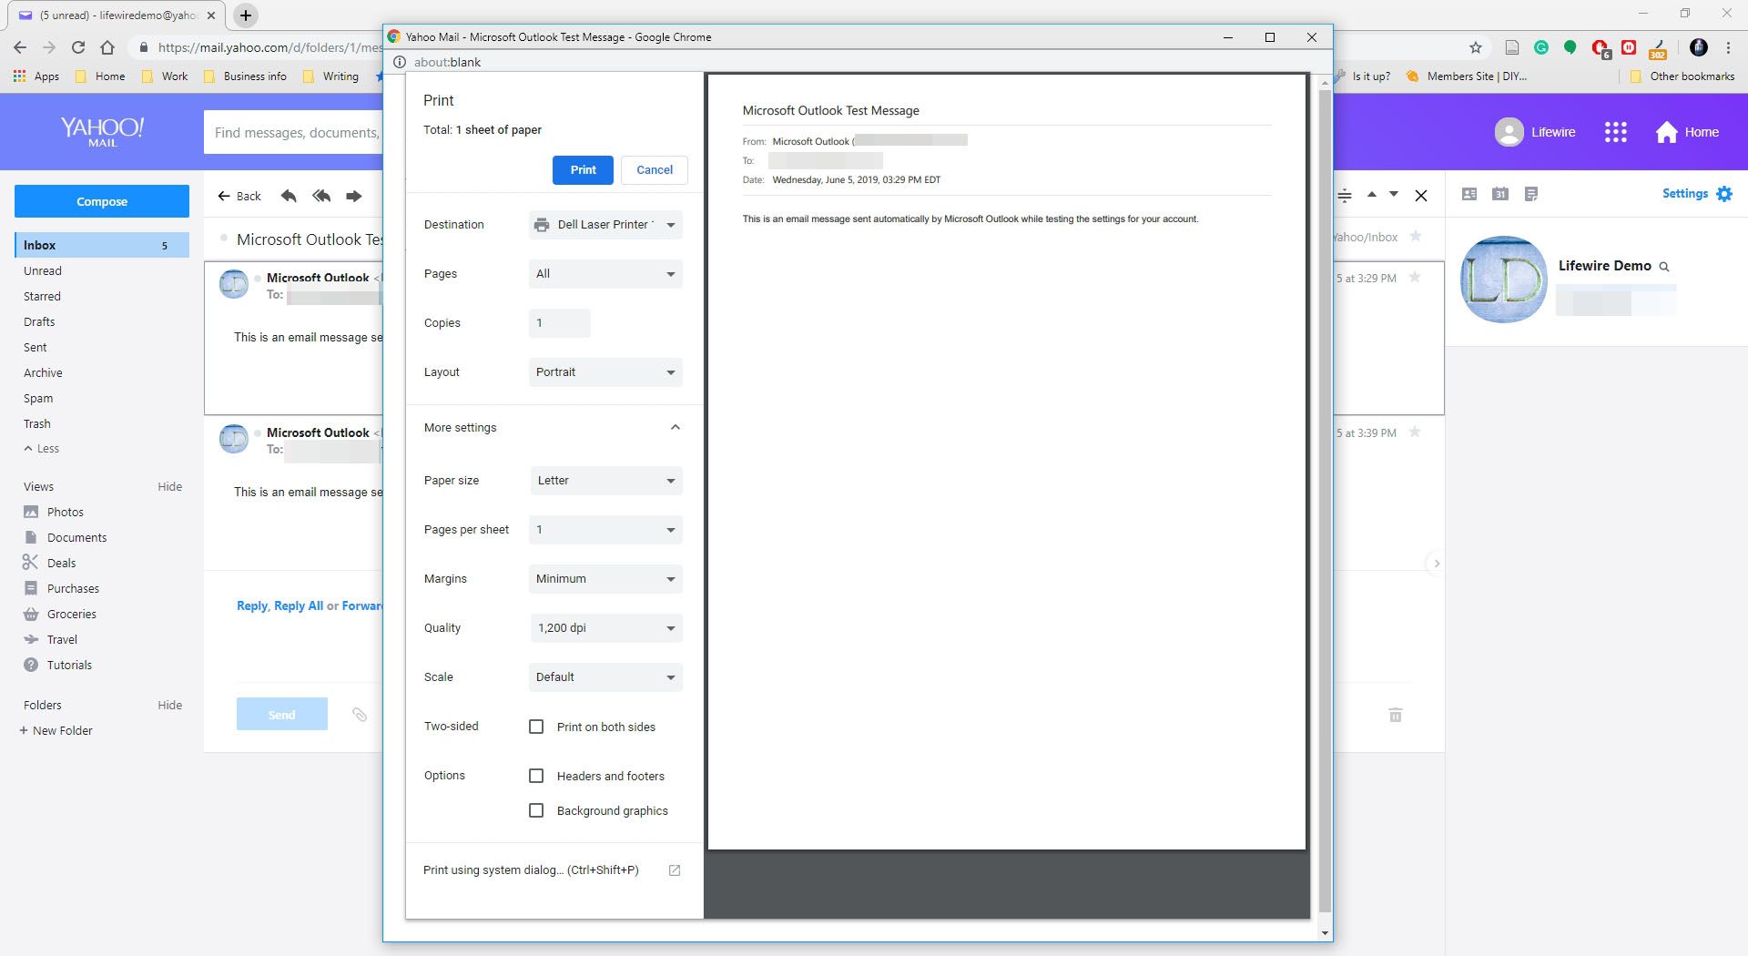Go to previous message with up arrow
The width and height of the screenshot is (1748, 956).
click(1371, 194)
